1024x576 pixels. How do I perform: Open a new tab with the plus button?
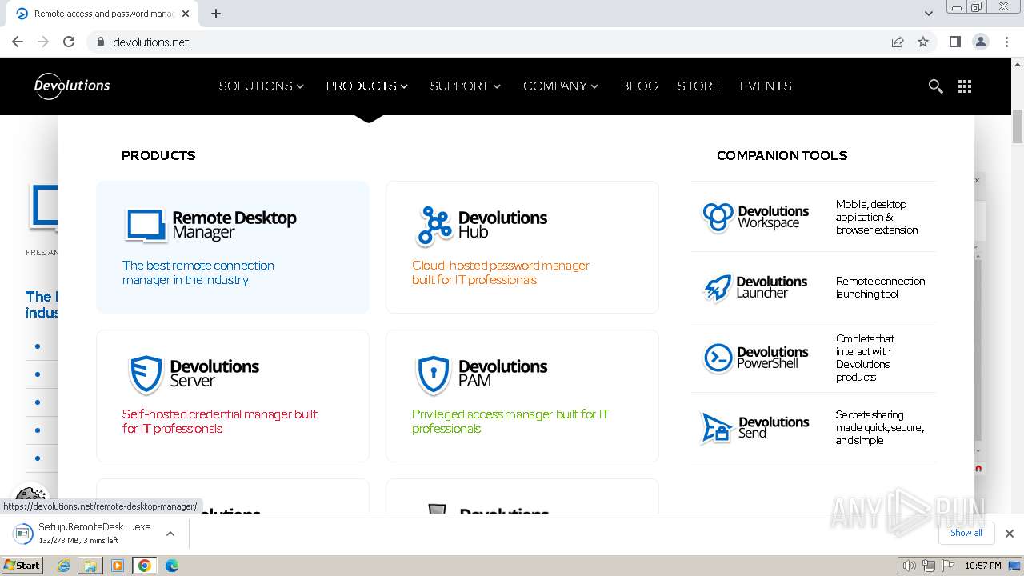[216, 14]
